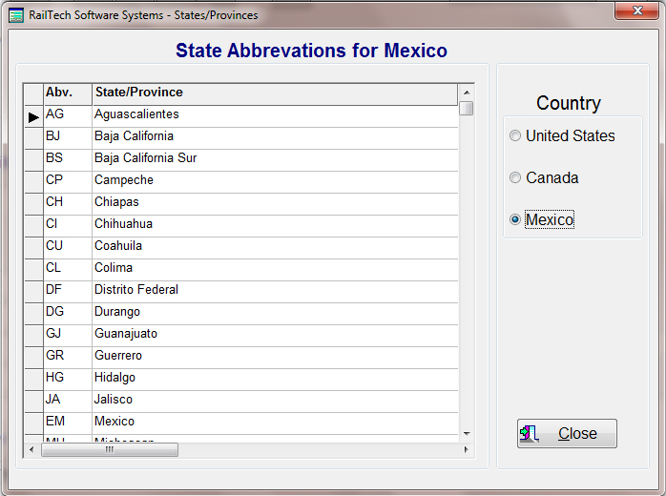Select the Chihuahua cell
Image resolution: width=666 pixels, height=496 pixels.
275,226
